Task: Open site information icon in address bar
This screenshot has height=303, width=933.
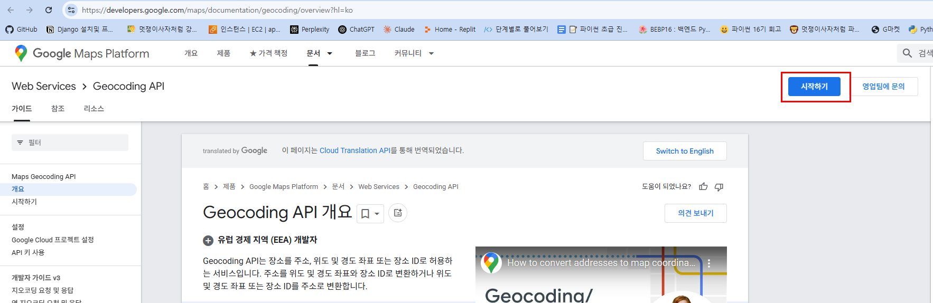Action: coord(71,10)
